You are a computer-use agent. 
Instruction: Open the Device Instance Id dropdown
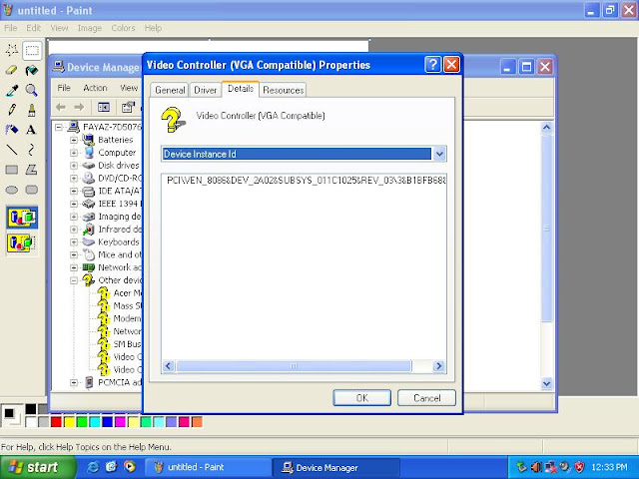pos(439,154)
